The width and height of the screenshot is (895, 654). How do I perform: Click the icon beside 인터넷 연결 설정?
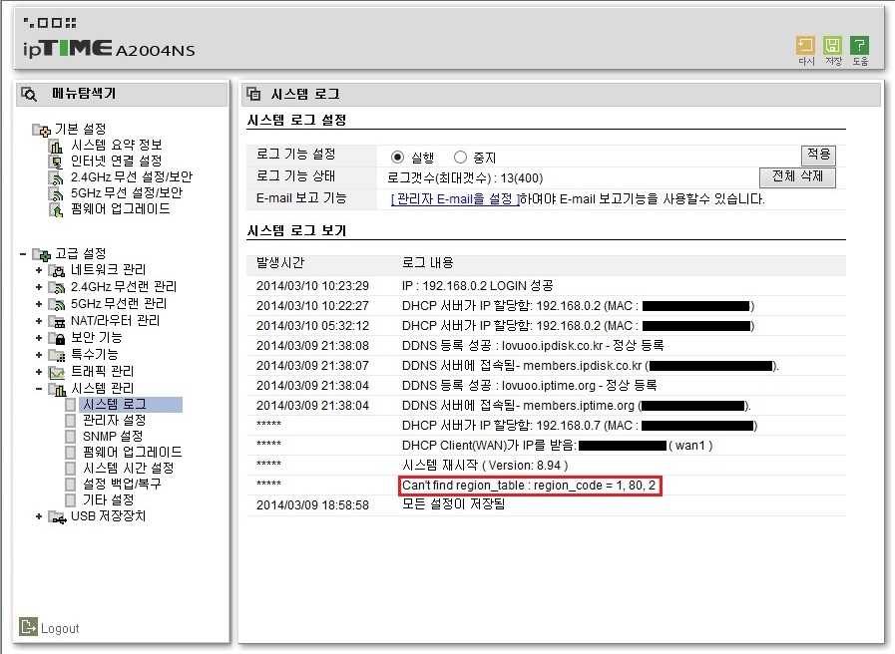point(56,162)
